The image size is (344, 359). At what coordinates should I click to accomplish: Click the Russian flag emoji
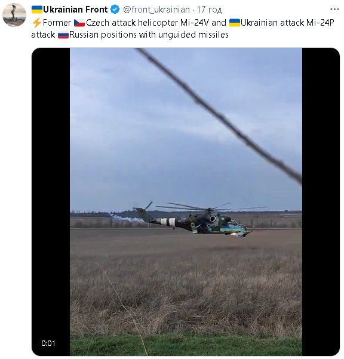(x=63, y=35)
